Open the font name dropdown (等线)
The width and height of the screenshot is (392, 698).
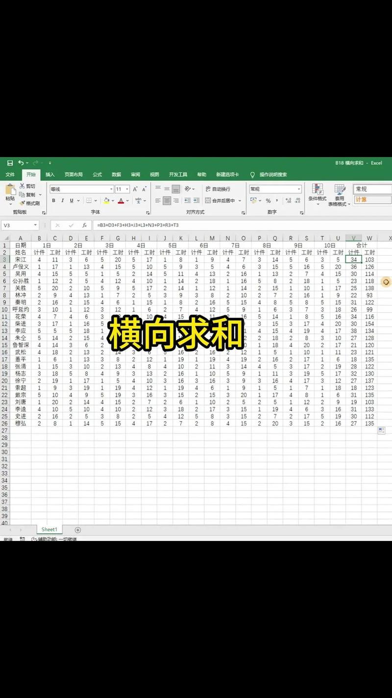[111, 189]
